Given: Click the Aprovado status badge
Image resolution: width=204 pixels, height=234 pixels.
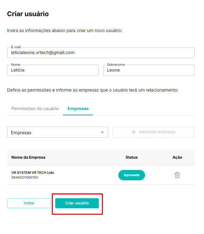Looking at the screenshot, I should point(132,175).
